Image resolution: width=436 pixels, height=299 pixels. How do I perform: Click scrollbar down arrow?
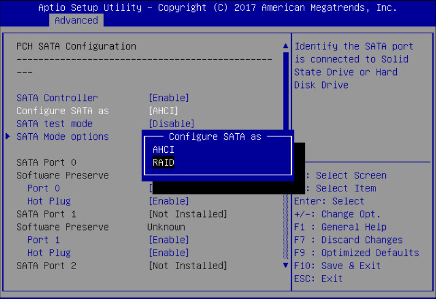click(x=286, y=265)
